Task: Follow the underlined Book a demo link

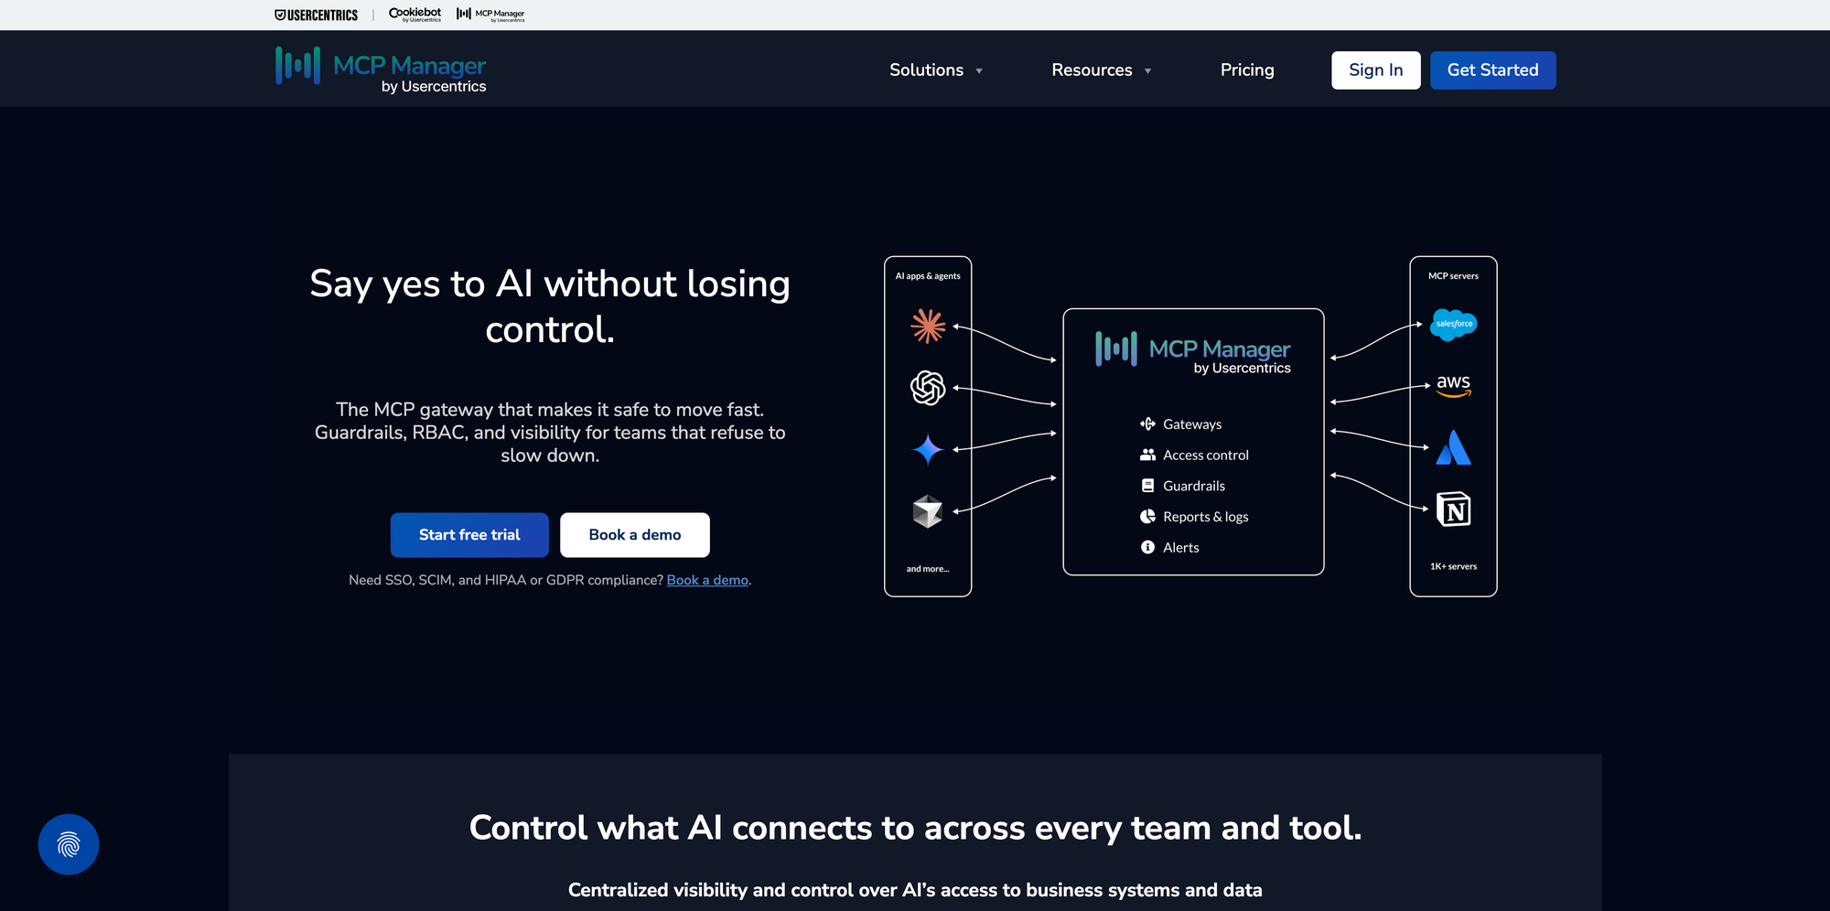Action: (x=707, y=580)
